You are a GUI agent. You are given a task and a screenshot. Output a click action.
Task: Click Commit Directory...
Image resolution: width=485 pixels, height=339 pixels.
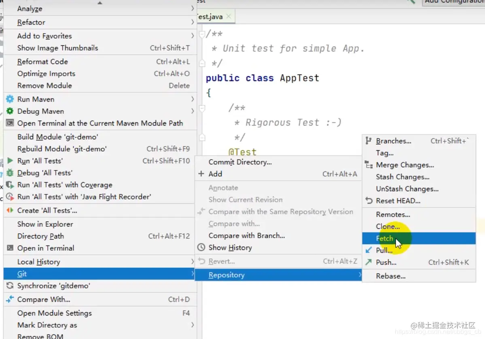click(278, 162)
